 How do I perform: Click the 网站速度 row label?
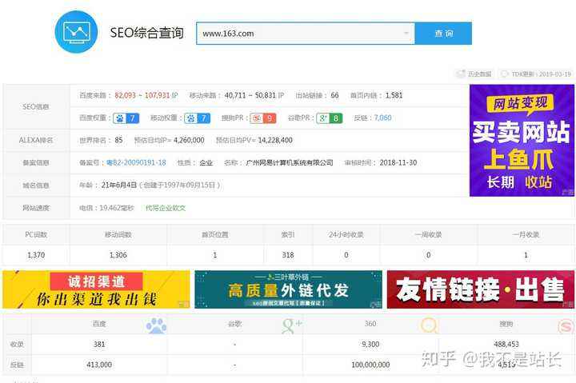coord(36,208)
